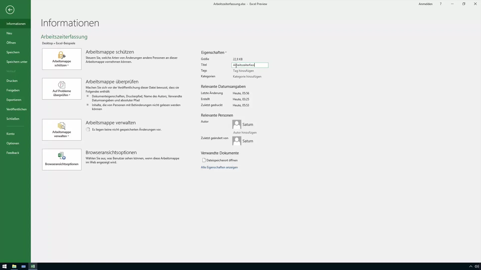The width and height of the screenshot is (481, 270).
Task: Click the Saturn author profile icon
Action: (237, 124)
